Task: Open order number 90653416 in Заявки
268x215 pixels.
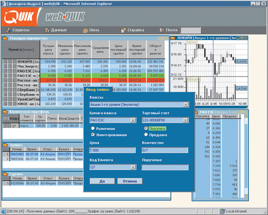Action: point(17,159)
